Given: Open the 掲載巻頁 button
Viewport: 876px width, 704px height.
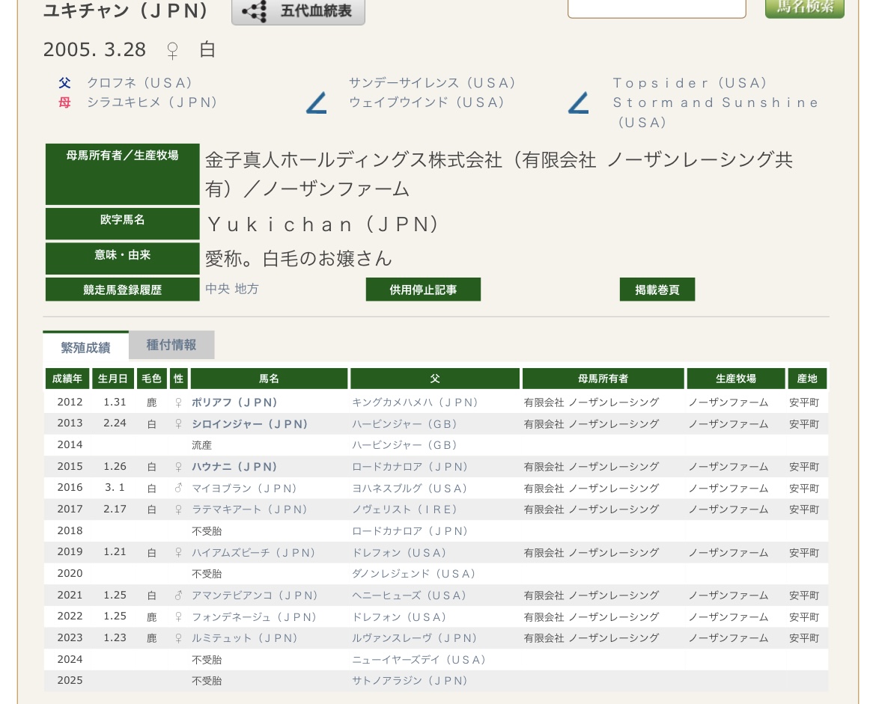Looking at the screenshot, I should (657, 290).
